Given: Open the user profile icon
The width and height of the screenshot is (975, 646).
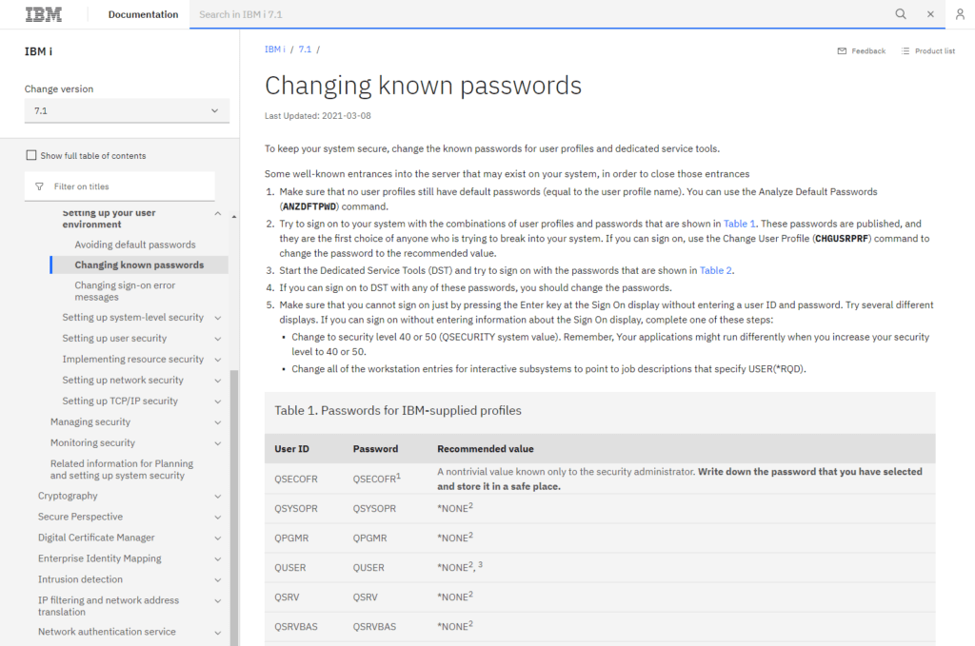Looking at the screenshot, I should click(x=959, y=14).
